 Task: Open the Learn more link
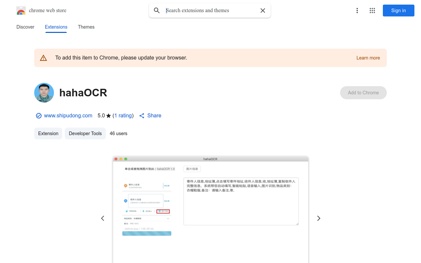[368, 58]
